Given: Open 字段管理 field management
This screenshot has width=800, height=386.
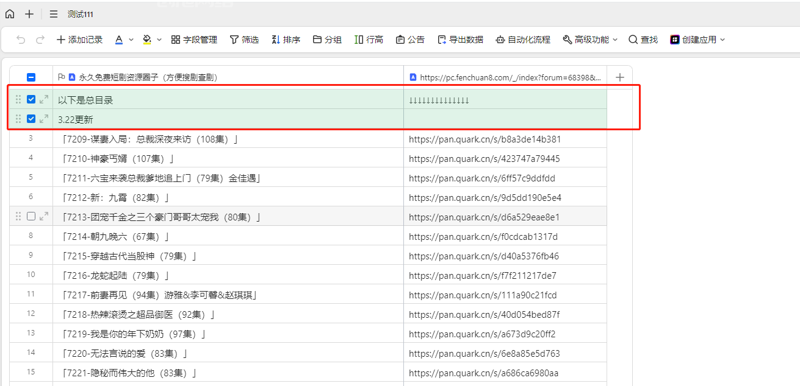Looking at the screenshot, I should 194,40.
